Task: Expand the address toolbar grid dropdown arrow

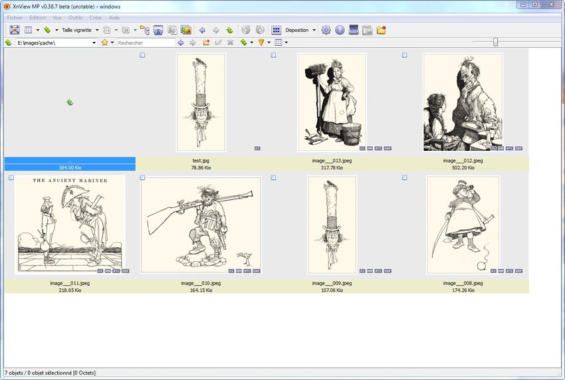Action: pyautogui.click(x=286, y=43)
